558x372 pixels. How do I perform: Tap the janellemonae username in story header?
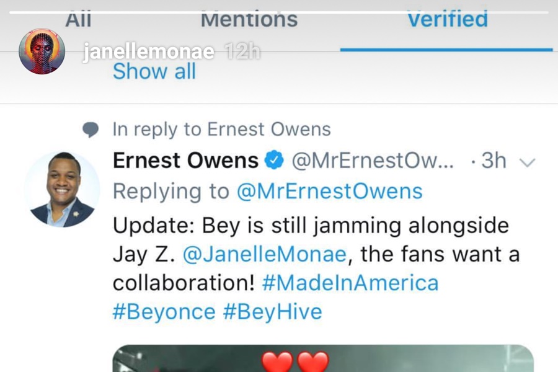[149, 52]
